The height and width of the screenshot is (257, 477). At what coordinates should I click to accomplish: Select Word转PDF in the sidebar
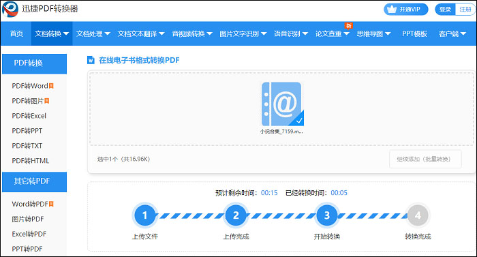coord(30,204)
